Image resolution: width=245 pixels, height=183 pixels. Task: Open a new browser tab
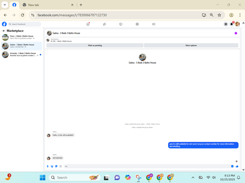tap(81, 5)
